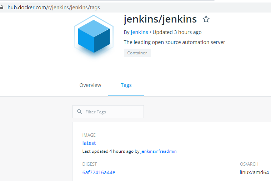Click the jenkins/jenkins page title

point(160,19)
